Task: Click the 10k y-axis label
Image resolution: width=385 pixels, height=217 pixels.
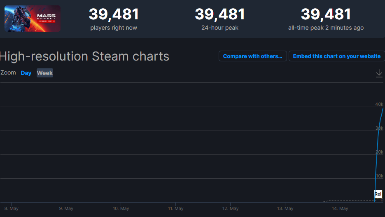Action: [380, 176]
